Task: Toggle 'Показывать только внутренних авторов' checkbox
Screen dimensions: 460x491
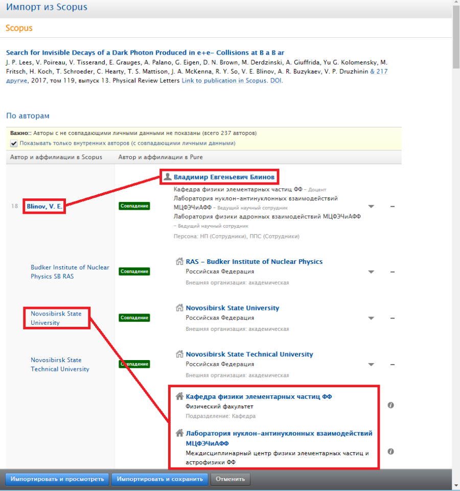Action: point(14,143)
